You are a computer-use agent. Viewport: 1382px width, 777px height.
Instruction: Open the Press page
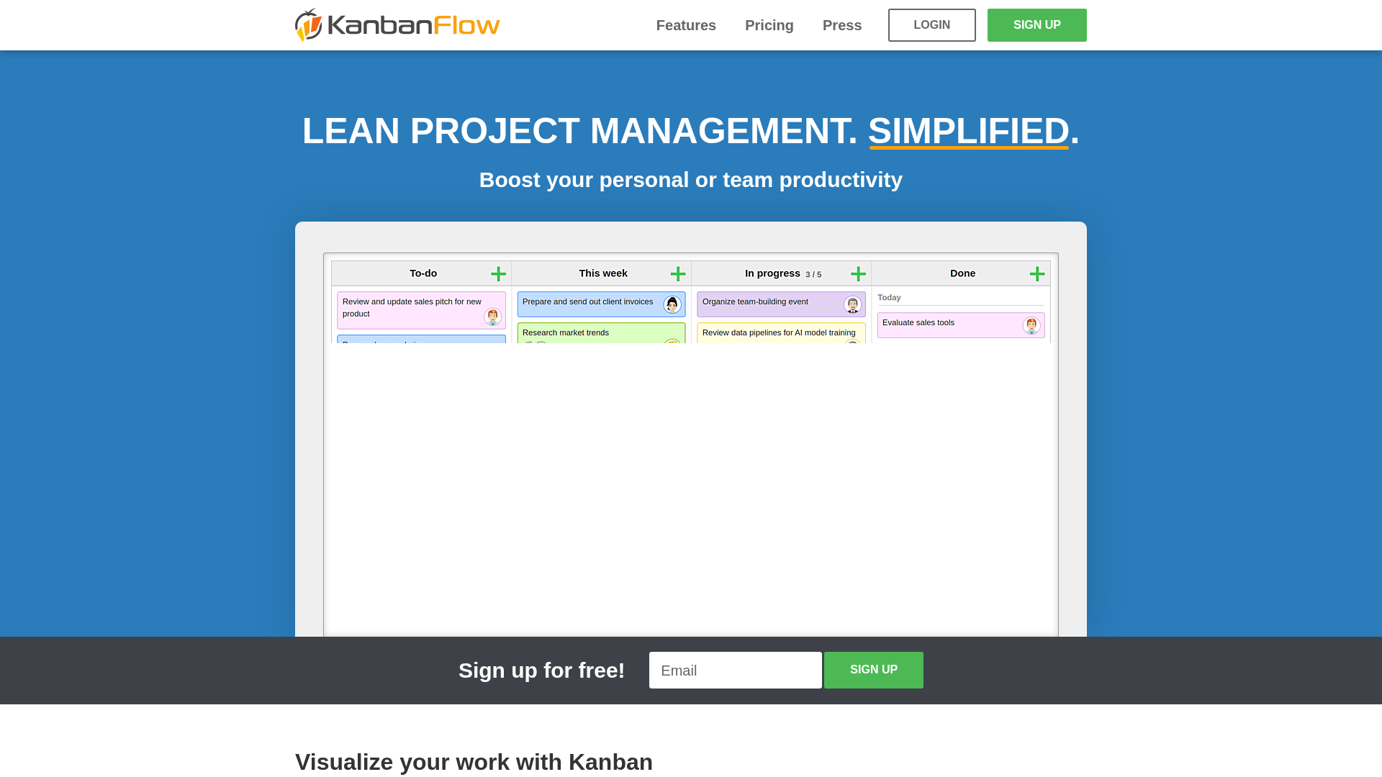[841, 25]
